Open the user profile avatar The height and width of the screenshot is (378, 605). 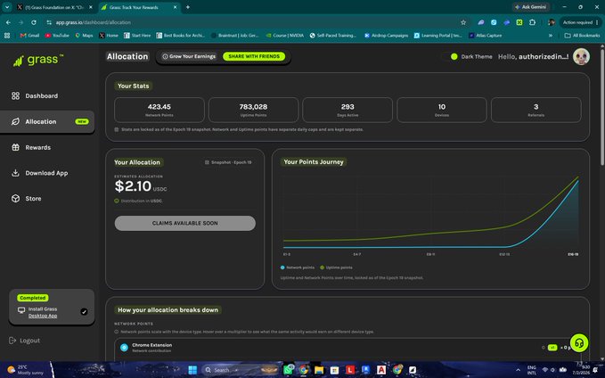[x=581, y=57]
